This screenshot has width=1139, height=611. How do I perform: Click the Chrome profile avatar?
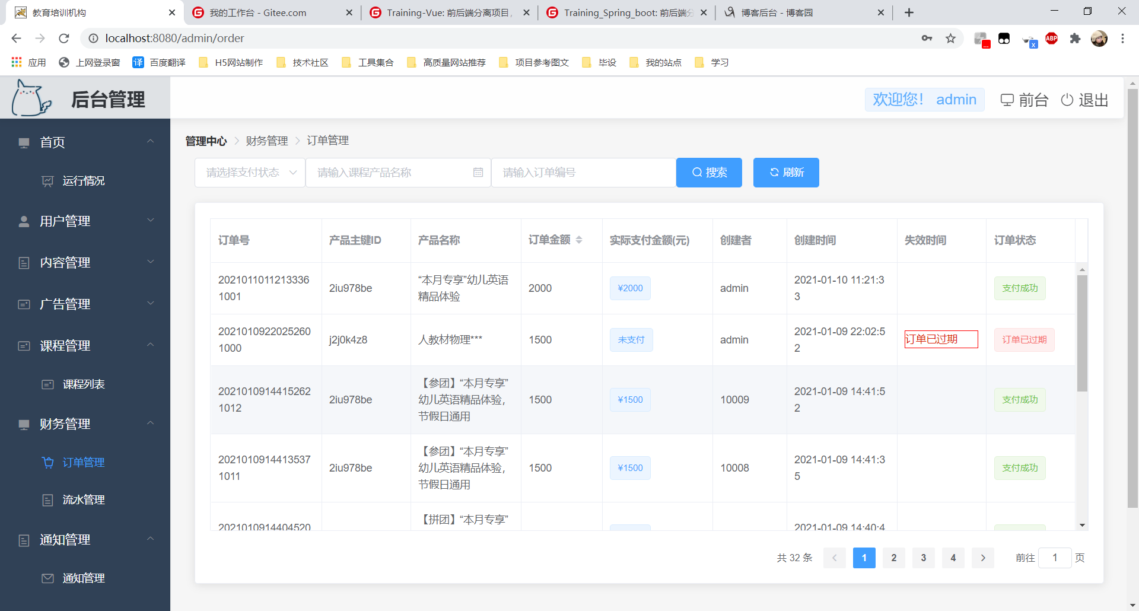[x=1099, y=39]
